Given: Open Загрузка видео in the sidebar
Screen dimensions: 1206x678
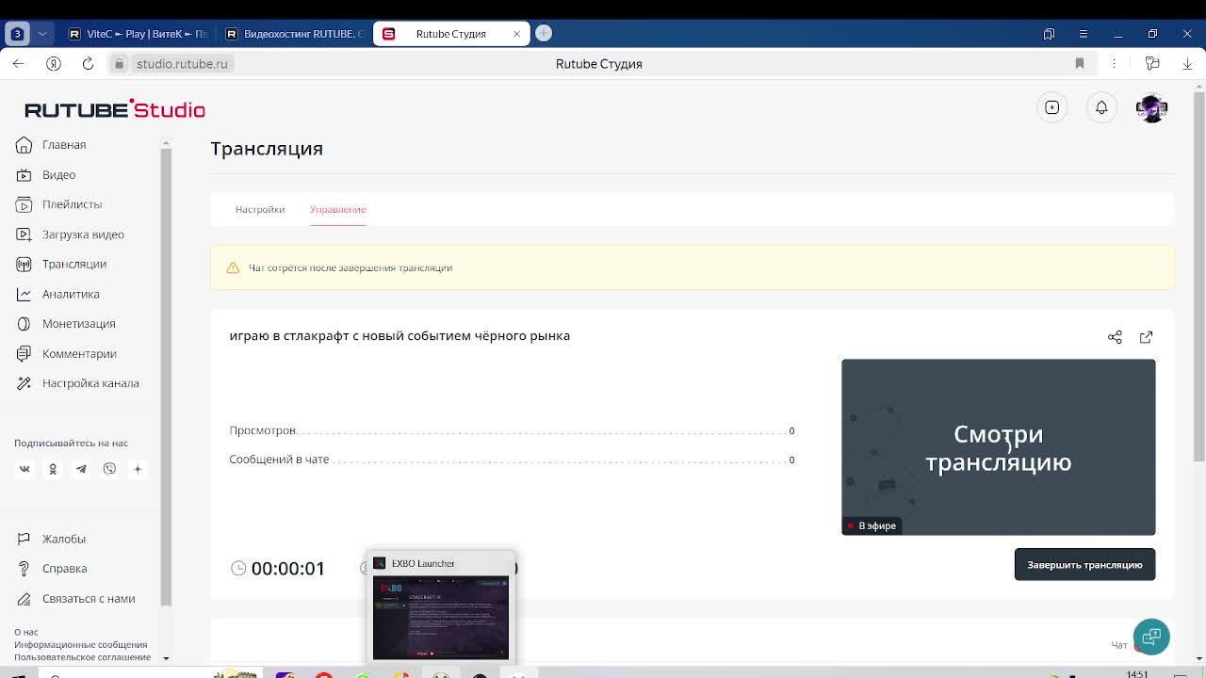Looking at the screenshot, I should (83, 234).
